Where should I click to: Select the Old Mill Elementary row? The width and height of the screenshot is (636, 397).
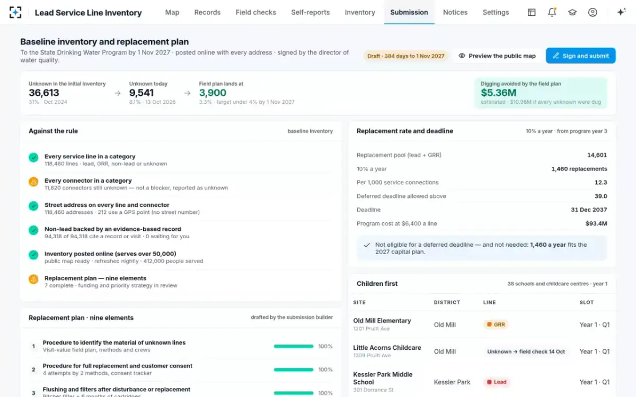pyautogui.click(x=482, y=324)
